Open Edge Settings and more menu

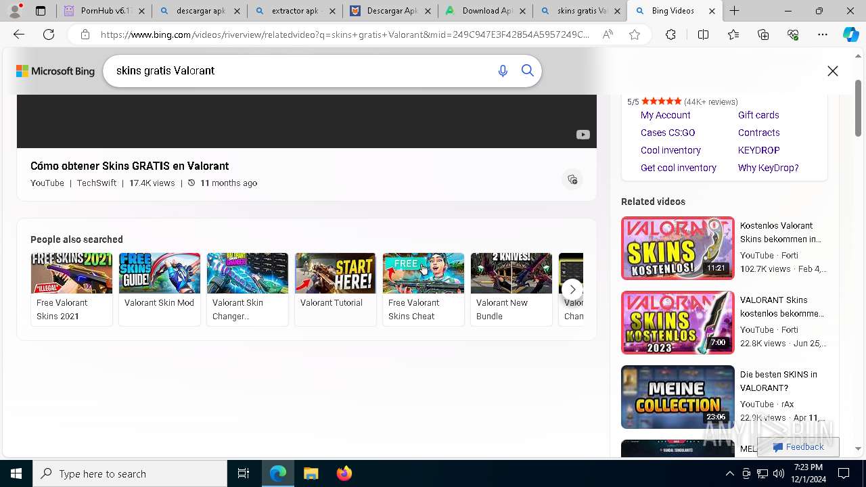click(823, 34)
